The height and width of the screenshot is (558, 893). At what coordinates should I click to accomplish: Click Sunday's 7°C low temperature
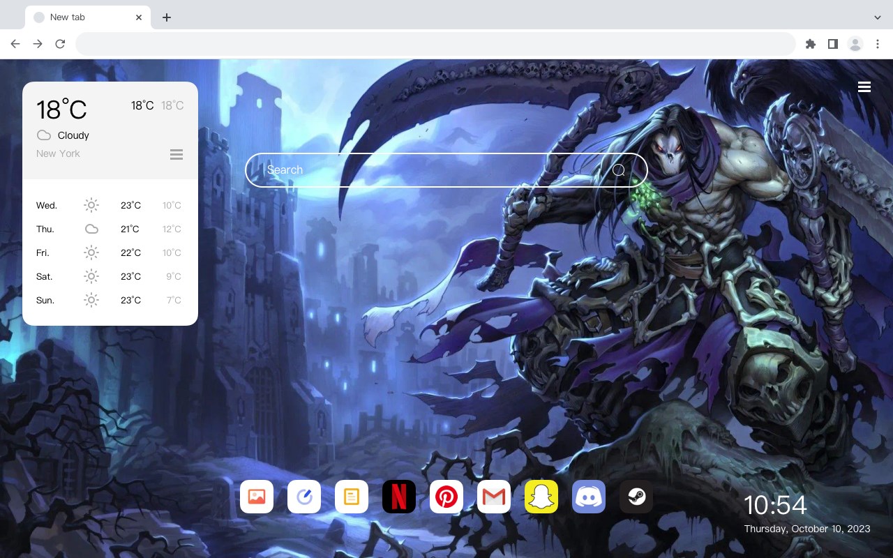coord(174,300)
